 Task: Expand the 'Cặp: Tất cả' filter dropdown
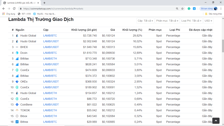click(145, 21)
